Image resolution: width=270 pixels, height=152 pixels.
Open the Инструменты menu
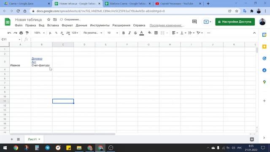tap(100, 25)
